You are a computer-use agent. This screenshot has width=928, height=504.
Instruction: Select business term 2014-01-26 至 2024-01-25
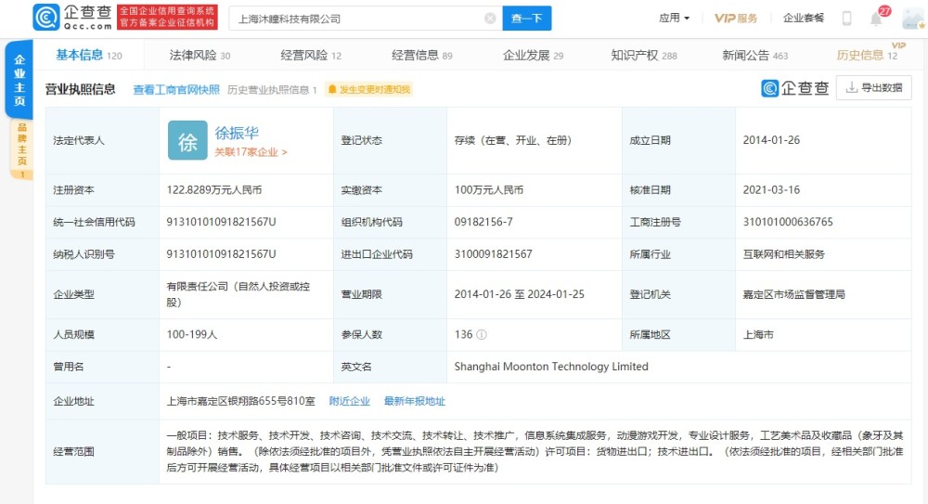pyautogui.click(x=519, y=294)
